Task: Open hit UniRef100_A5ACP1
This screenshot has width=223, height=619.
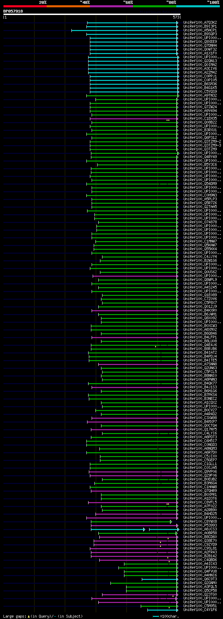Action: [x=200, y=30]
